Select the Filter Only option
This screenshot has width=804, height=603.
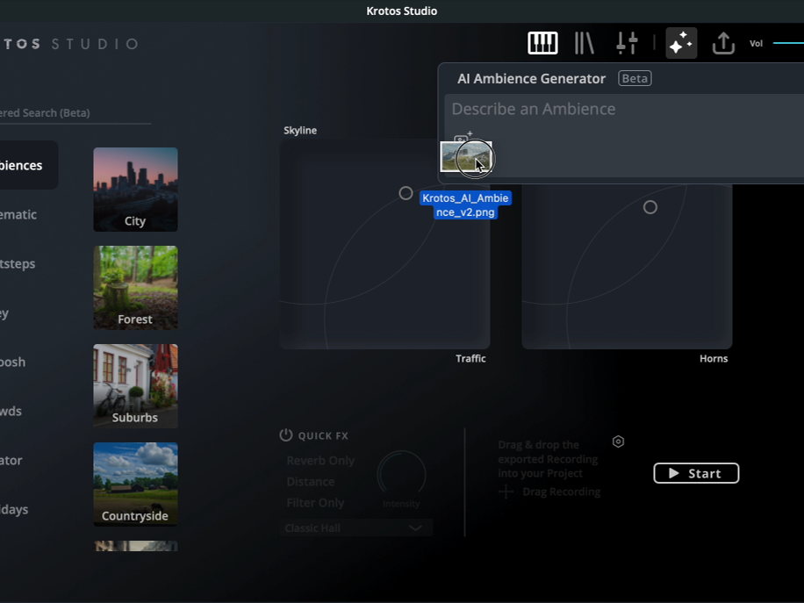click(315, 502)
